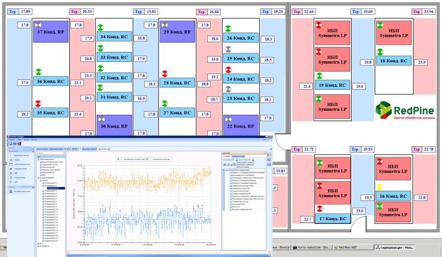
Task: Click the green status icon above 31 Конд. RC
Action: 100,87
